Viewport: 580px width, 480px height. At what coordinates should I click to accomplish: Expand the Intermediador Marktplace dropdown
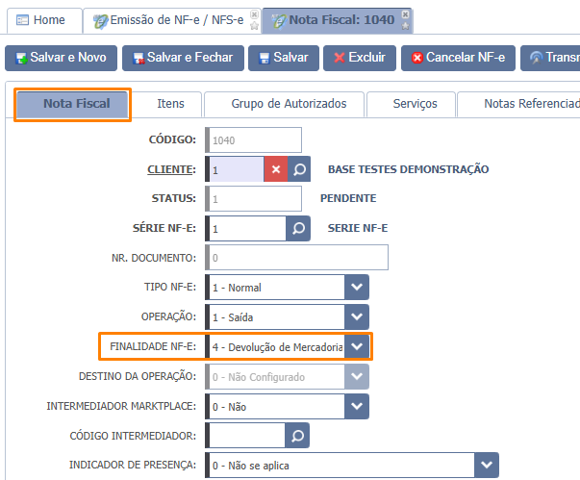357,406
